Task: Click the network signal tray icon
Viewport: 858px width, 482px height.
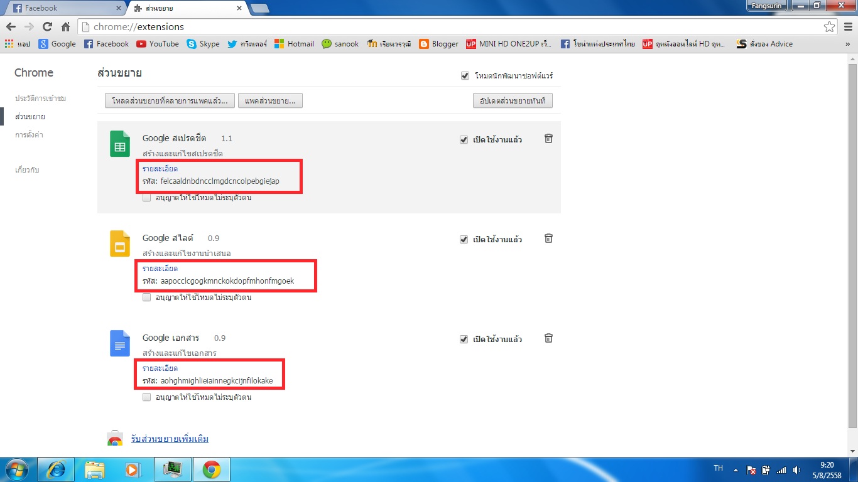Action: (781, 470)
